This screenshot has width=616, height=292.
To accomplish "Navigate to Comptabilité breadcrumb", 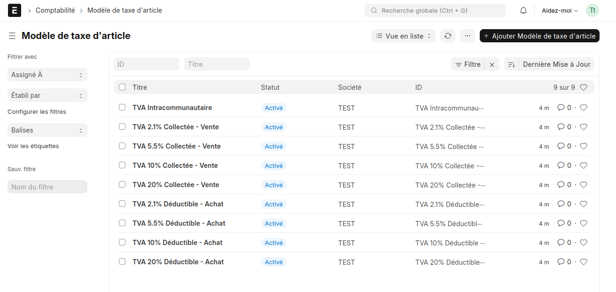I will (55, 10).
